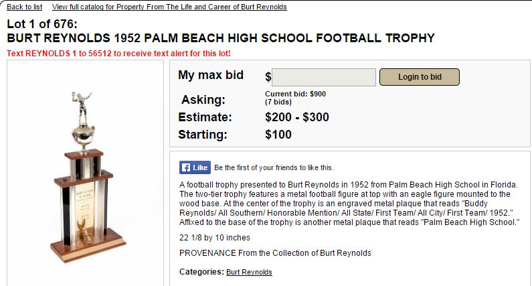Viewport: 532px width, 286px height.
Task: Go back to list link
Action: click(x=25, y=7)
